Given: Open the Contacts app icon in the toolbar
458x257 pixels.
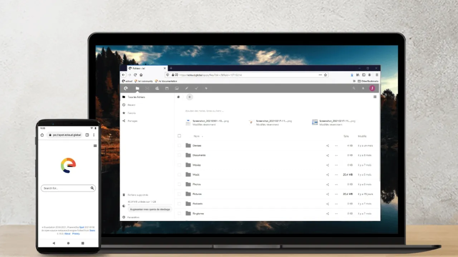Looking at the screenshot, I should click(157, 88).
